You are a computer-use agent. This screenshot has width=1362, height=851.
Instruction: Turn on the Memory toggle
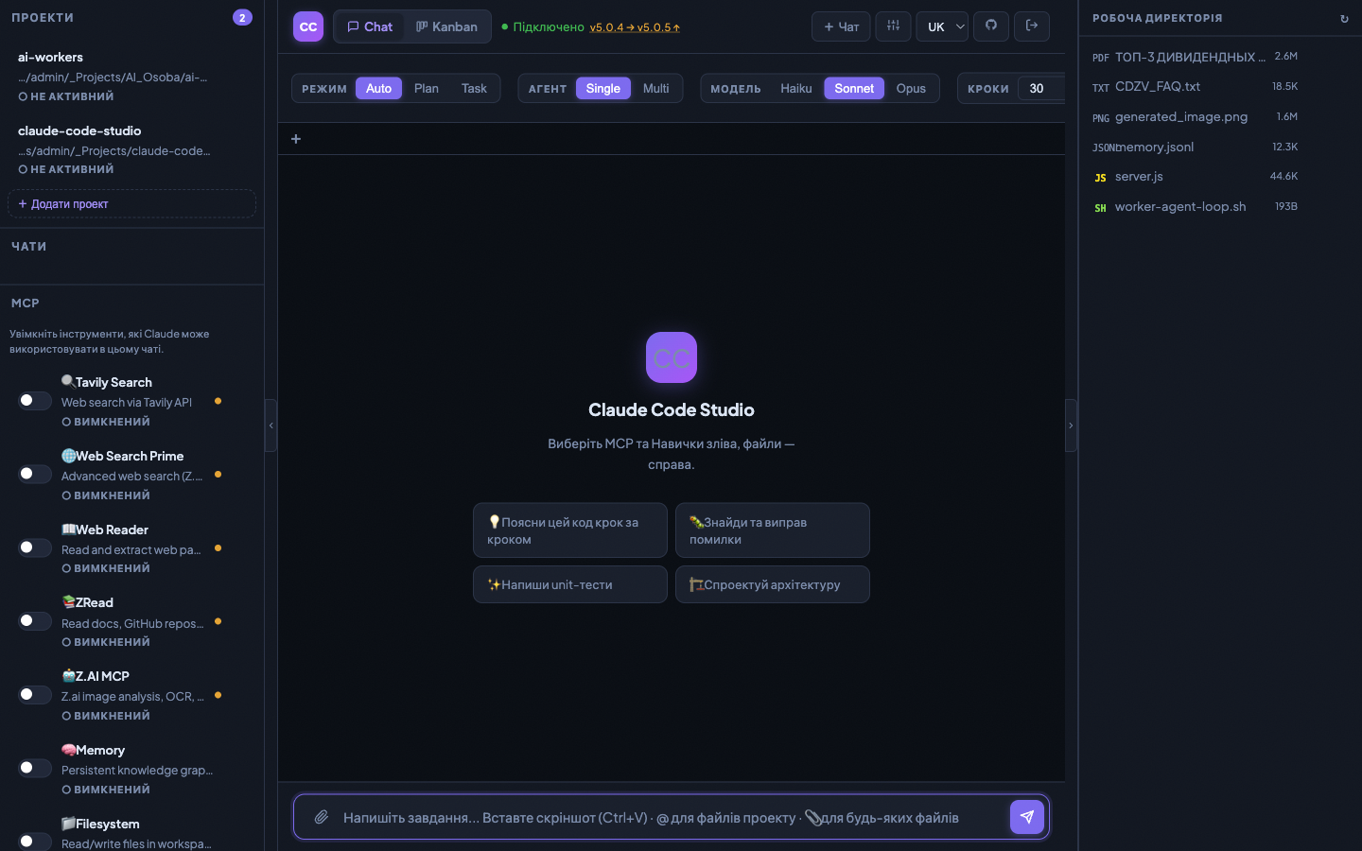pos(35,768)
